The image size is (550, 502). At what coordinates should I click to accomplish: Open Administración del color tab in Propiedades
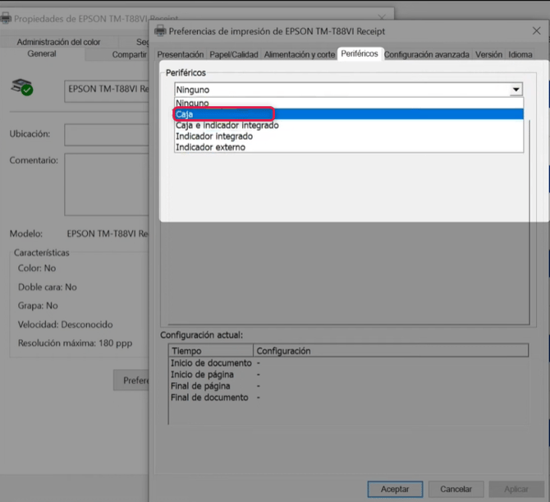[x=58, y=42]
